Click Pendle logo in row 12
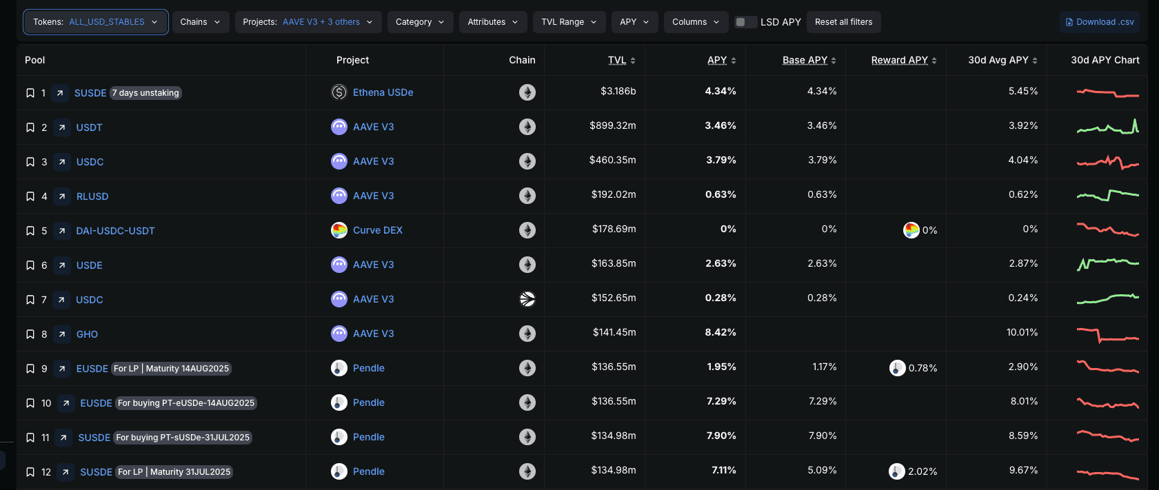Viewport: 1159px width, 490px height. click(339, 471)
